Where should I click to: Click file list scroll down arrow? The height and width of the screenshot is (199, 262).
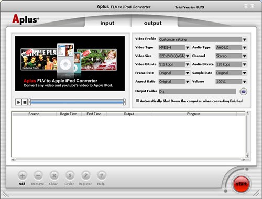(247, 156)
